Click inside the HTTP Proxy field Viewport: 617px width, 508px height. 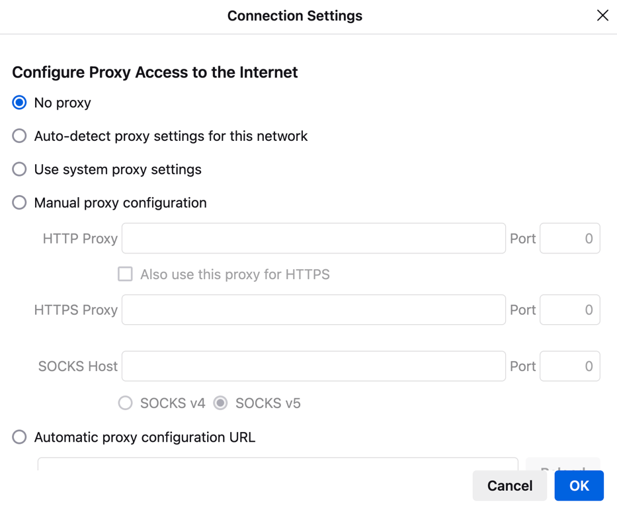click(x=313, y=238)
